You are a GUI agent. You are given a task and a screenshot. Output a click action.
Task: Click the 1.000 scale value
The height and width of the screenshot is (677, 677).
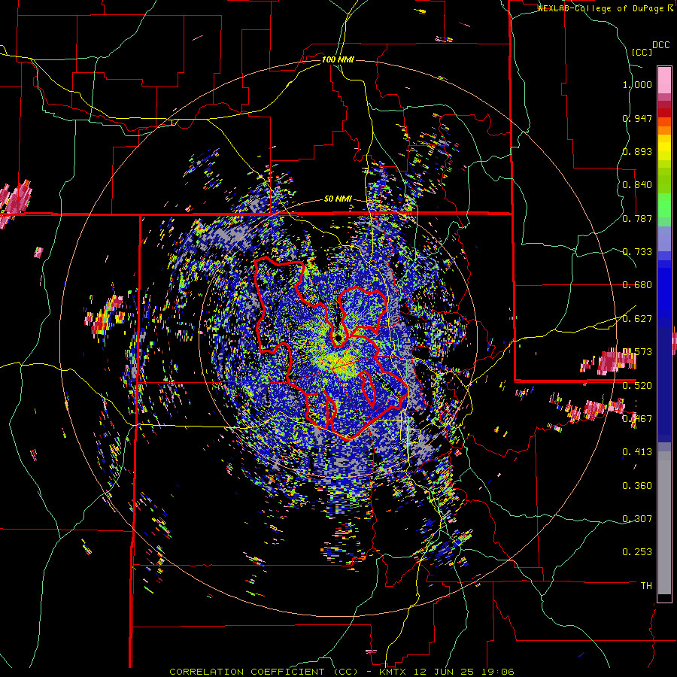click(x=637, y=84)
